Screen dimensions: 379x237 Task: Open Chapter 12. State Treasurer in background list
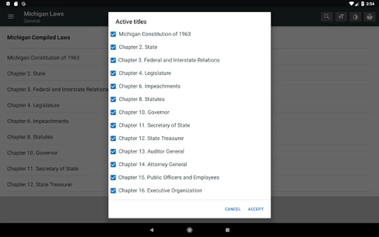pyautogui.click(x=40, y=184)
